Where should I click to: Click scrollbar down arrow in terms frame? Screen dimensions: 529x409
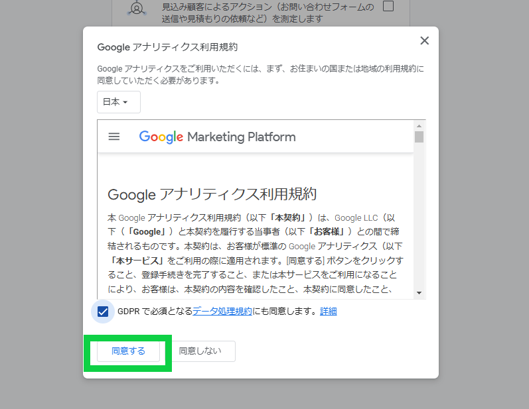pos(419,293)
